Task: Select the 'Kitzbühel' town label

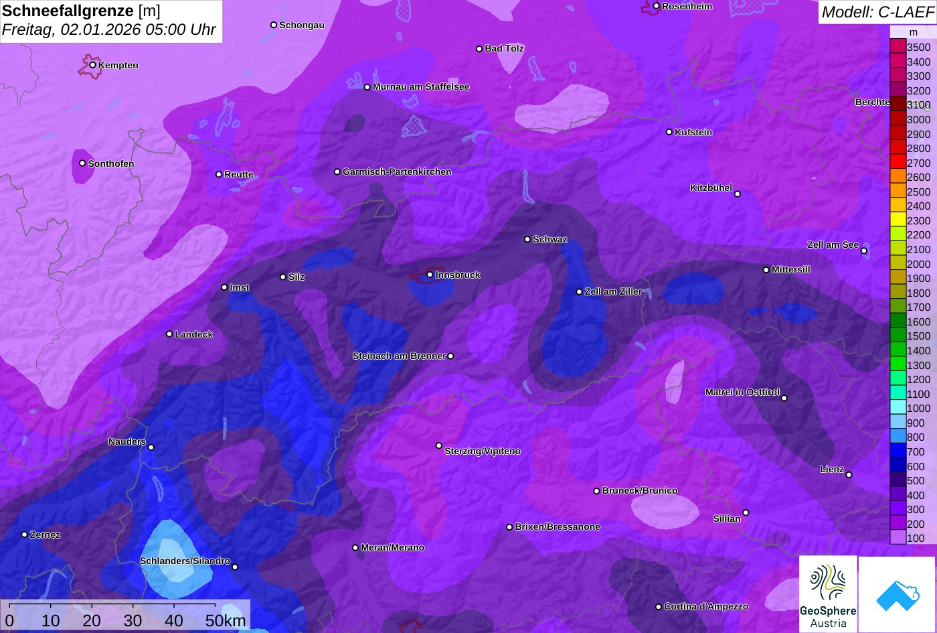Action: [x=711, y=188]
